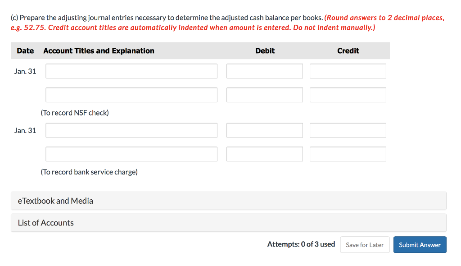Viewport: 461px width, 266px height.
Task: Click credit field of second NSF entry row
Action: [x=348, y=95]
